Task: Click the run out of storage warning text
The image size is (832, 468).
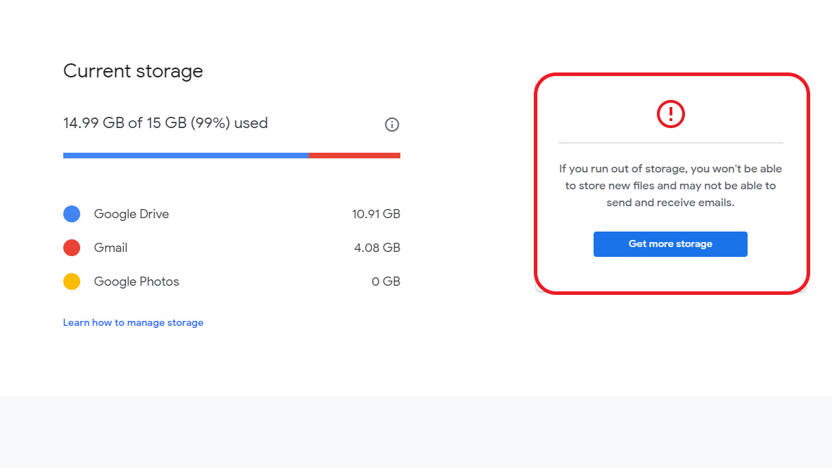Action: (670, 185)
